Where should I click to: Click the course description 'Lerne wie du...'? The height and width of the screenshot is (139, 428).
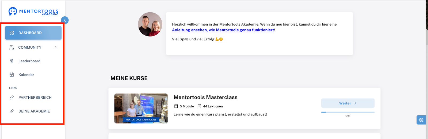pos(220,114)
